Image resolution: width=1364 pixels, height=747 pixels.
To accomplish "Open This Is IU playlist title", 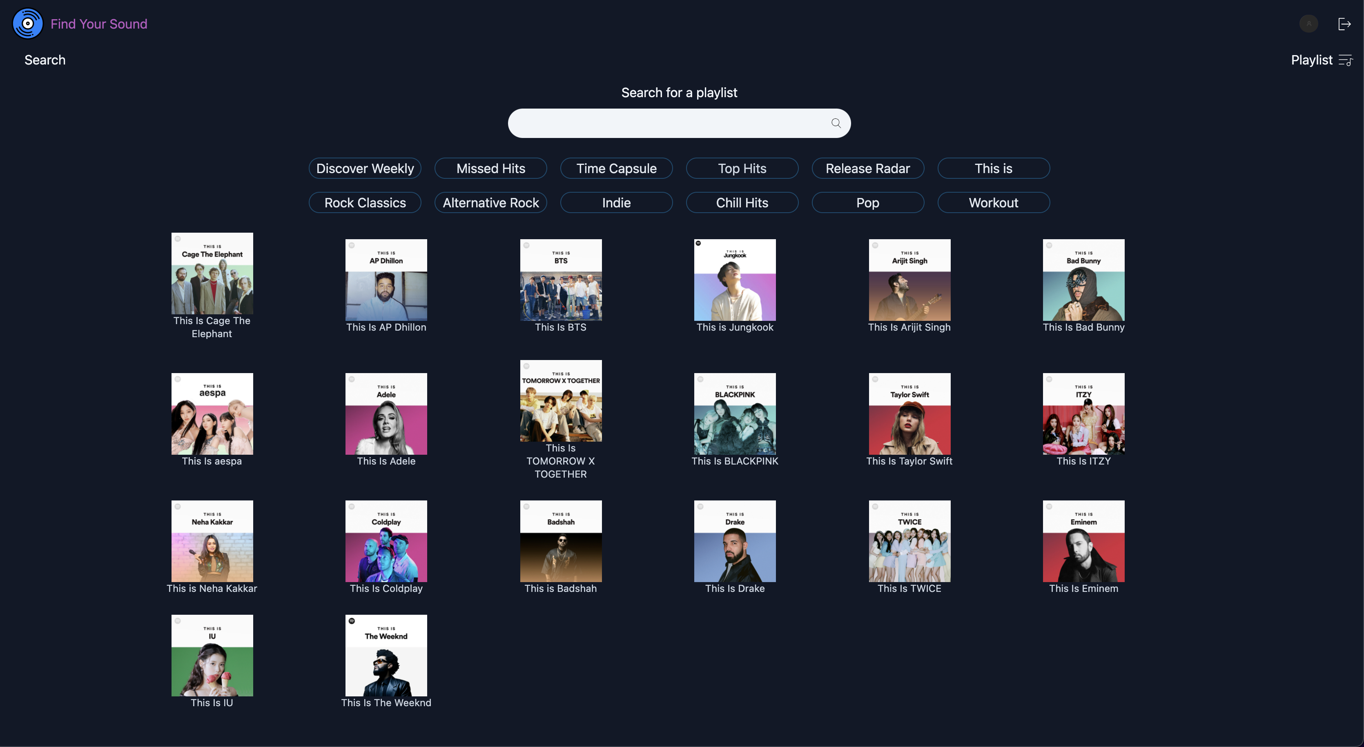I will pos(212,702).
